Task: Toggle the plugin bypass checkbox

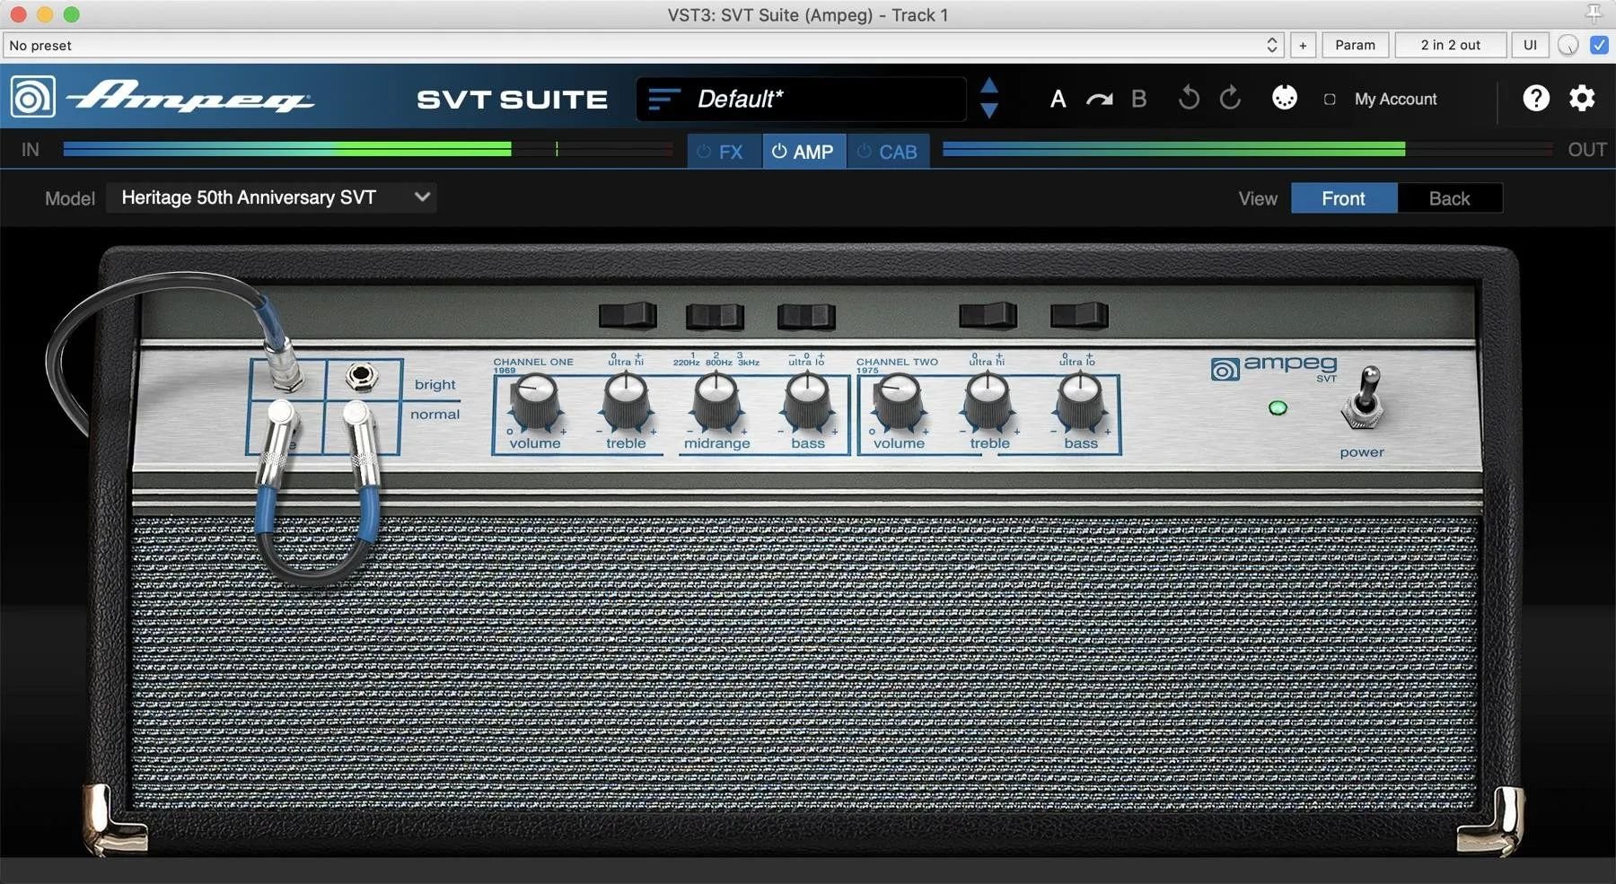Action: tap(1599, 45)
